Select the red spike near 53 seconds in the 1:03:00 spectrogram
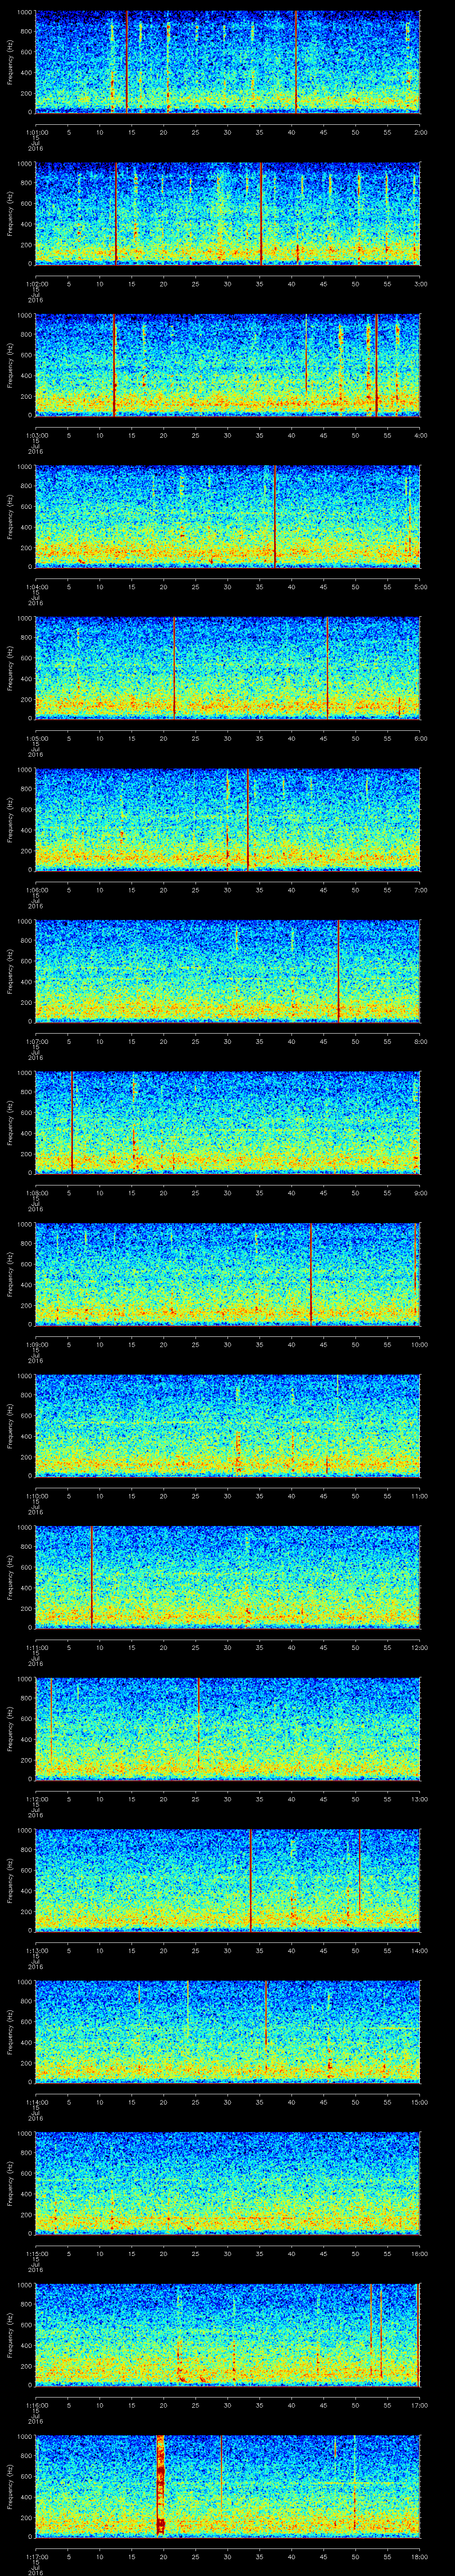 point(376,365)
